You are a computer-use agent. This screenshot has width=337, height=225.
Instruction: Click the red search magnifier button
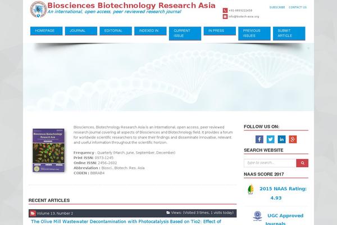click(x=302, y=163)
